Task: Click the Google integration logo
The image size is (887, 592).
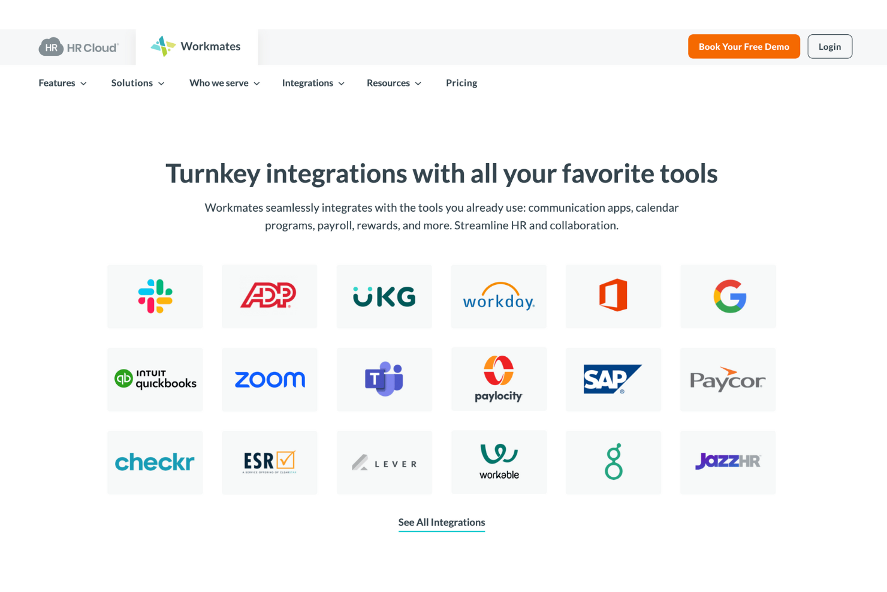Action: (x=728, y=296)
